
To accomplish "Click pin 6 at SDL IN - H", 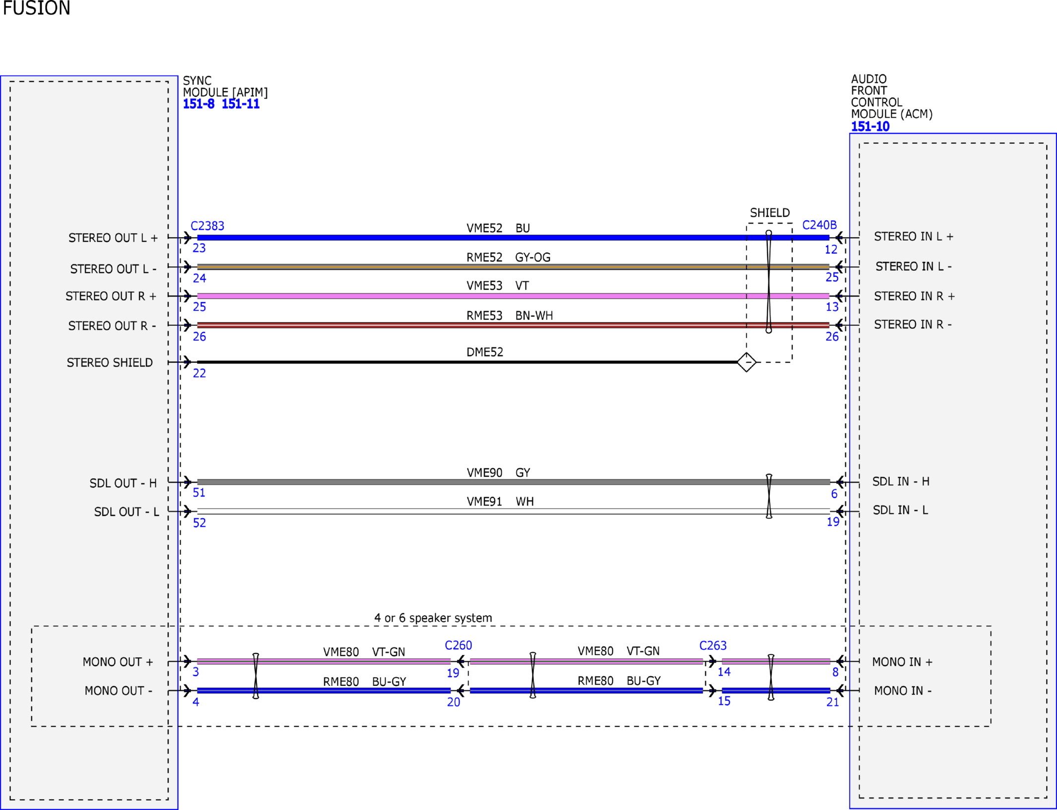I will point(834,494).
